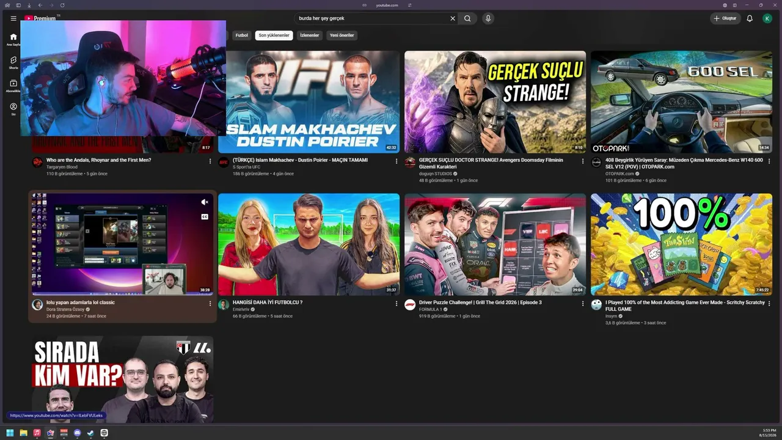This screenshot has width=782, height=440.
Task: Open the YouTube hamburger guide menu
Action: 13,18
